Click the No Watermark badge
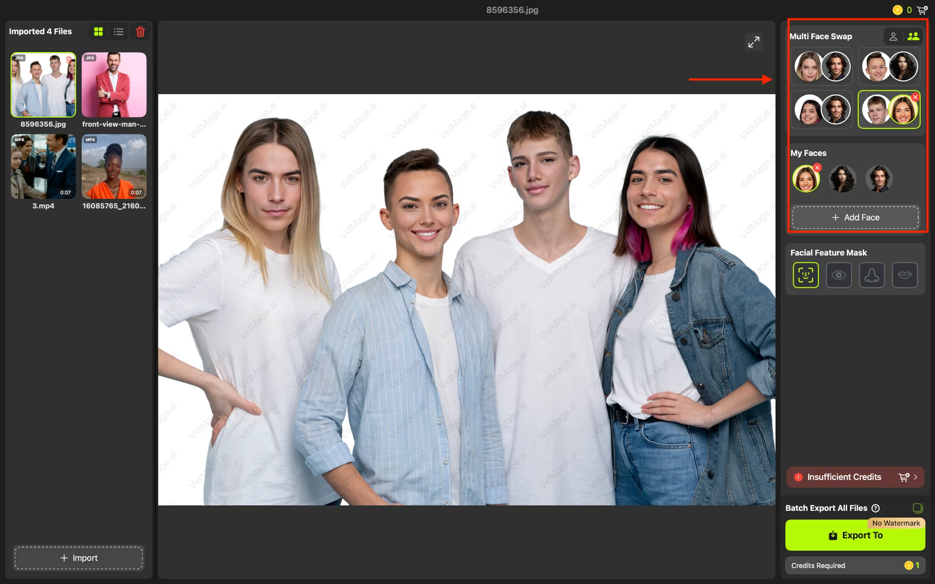This screenshot has width=935, height=584. 896,523
